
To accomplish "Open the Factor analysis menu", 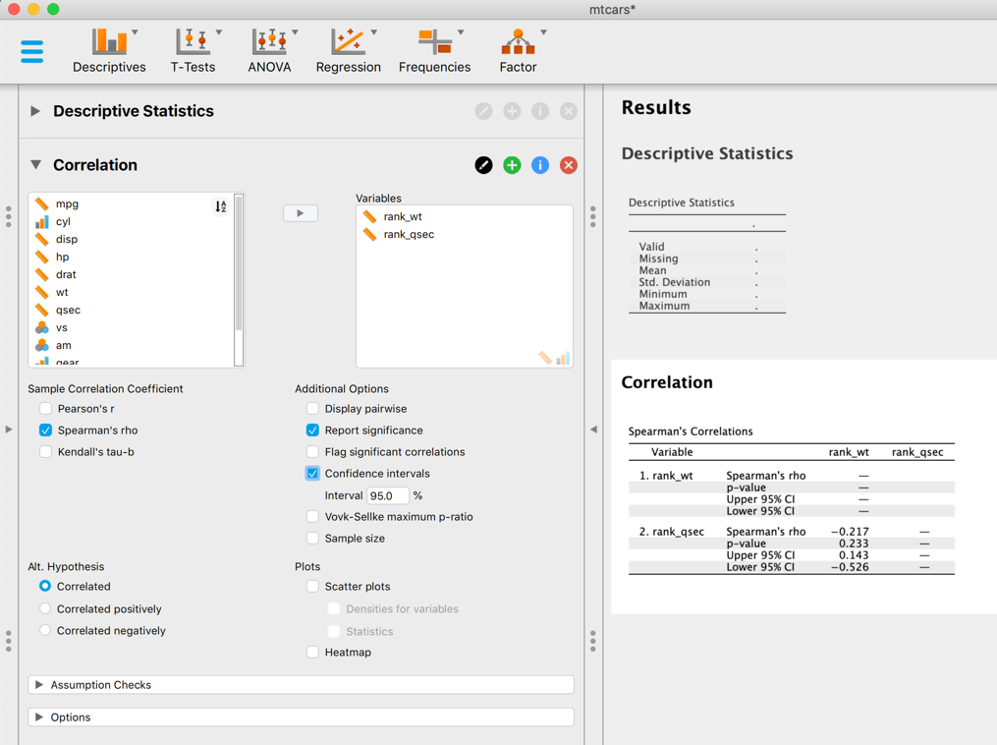I will pyautogui.click(x=518, y=50).
